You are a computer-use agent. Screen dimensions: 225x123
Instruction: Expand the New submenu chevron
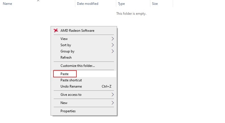point(113,103)
